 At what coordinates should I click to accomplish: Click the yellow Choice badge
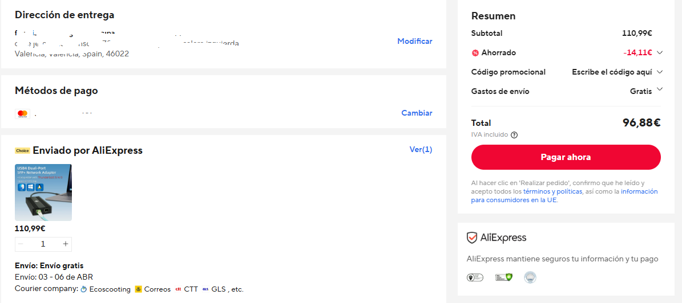[x=22, y=151]
